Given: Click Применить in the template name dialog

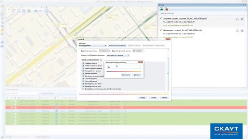Looking at the screenshot, I should (126, 75).
